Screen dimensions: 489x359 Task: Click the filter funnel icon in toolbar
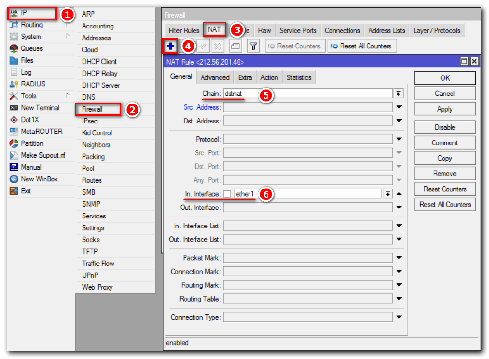pyautogui.click(x=254, y=46)
